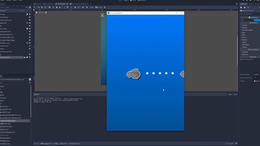Choose the list-select tool in canvas toolbar
The image size is (260, 146).
(50, 7)
